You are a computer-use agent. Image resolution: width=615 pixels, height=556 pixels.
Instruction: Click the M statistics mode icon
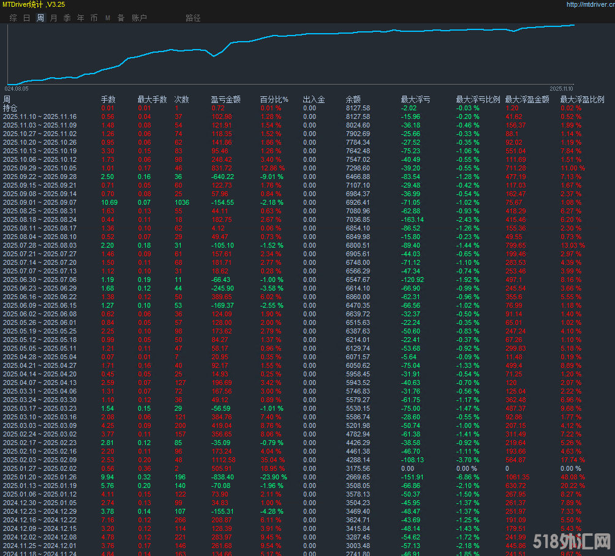(107, 18)
